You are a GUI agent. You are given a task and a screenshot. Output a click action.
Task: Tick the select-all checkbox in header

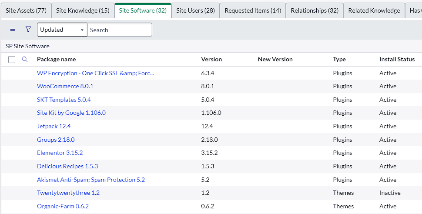(12, 60)
